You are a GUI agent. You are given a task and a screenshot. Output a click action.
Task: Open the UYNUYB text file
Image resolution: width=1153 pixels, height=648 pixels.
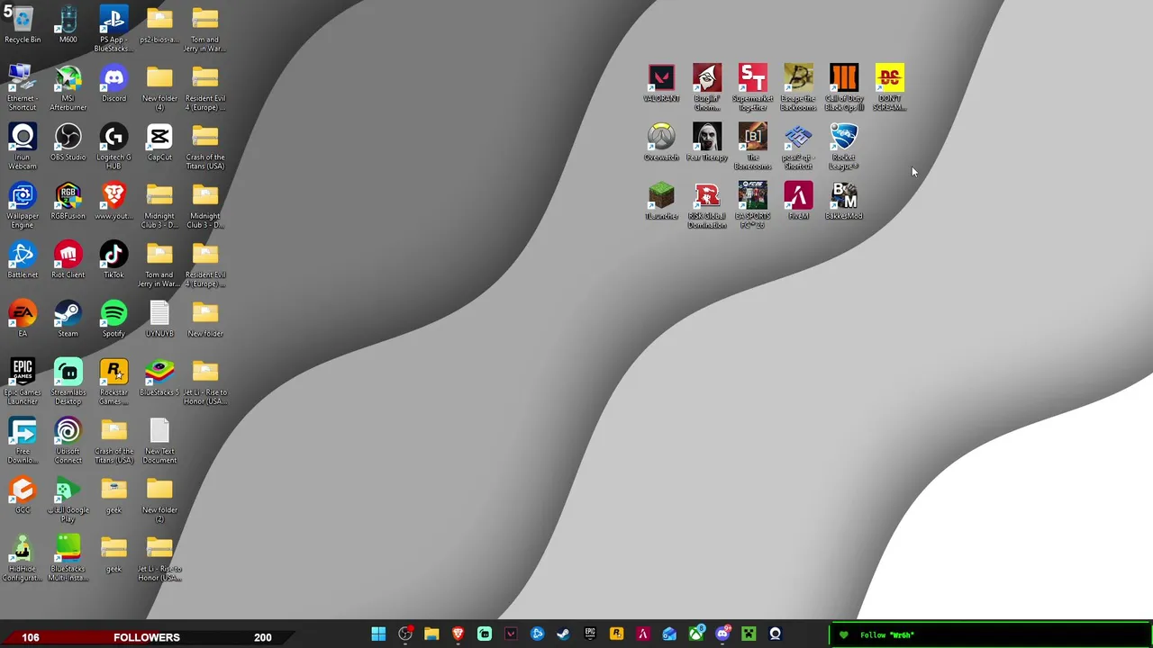click(x=159, y=319)
